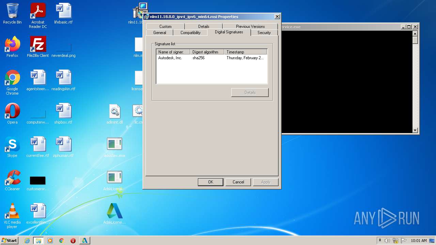Launch Firefox from the desktop
Image resolution: width=436 pixels, height=245 pixels.
[x=12, y=47]
